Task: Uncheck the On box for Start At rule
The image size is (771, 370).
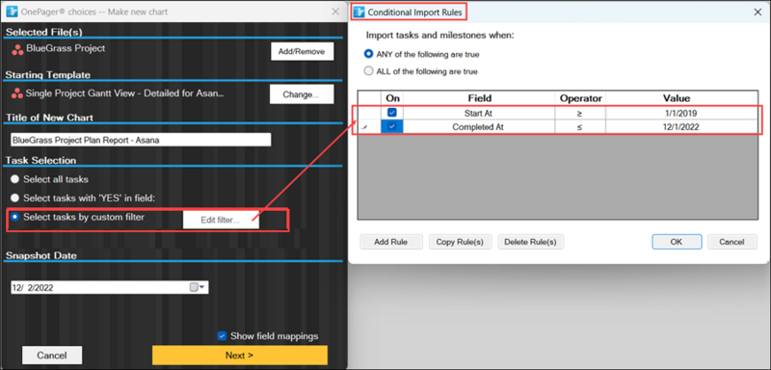Action: [392, 113]
